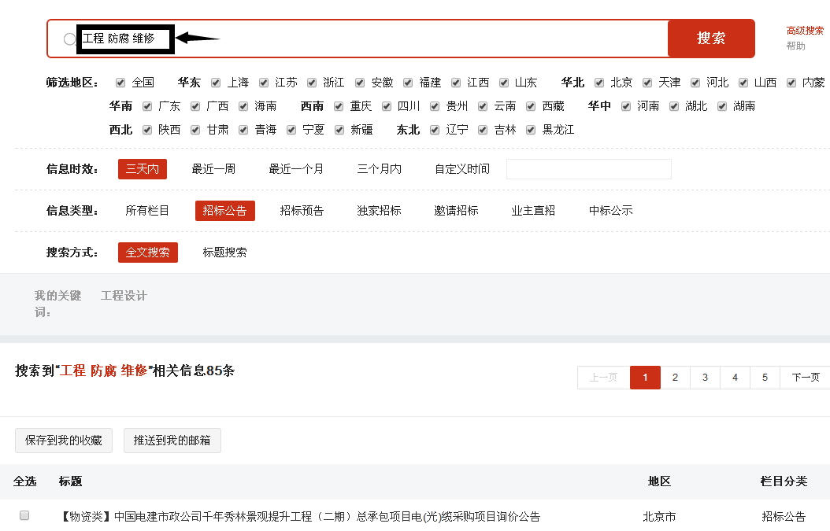Switch info type to 所有栏目
The height and width of the screenshot is (531, 830).
(147, 211)
